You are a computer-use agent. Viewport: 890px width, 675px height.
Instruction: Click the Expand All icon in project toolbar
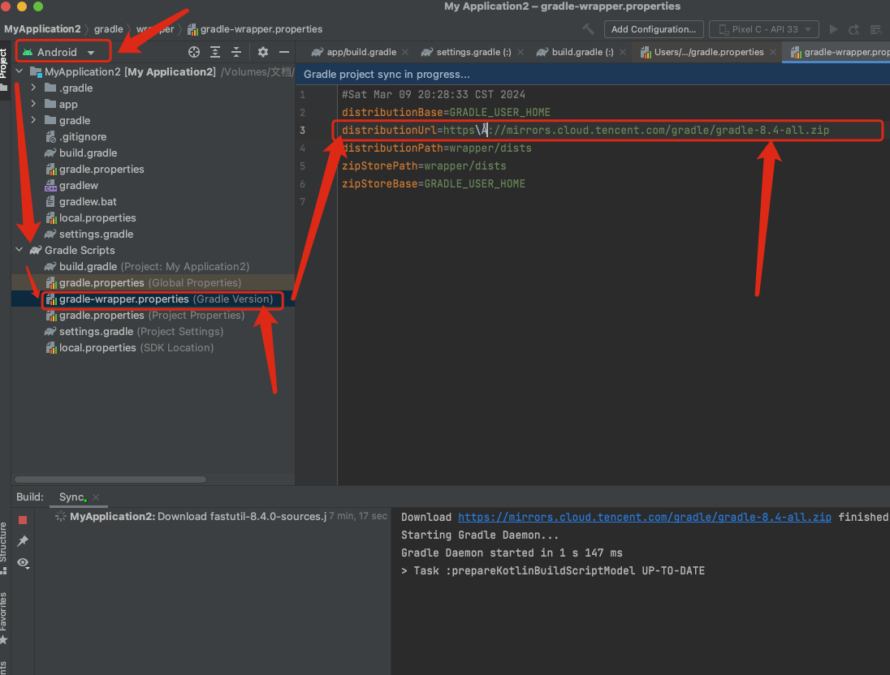pos(215,52)
